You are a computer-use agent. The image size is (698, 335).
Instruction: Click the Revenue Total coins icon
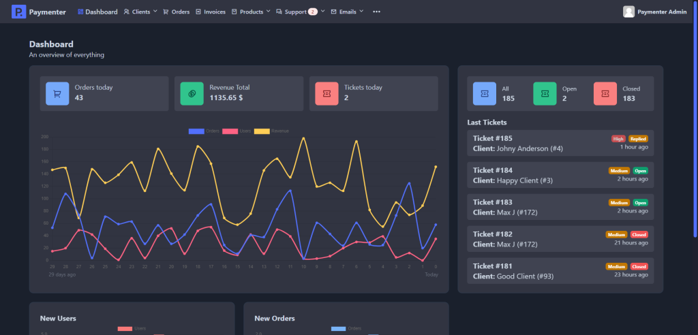point(192,94)
